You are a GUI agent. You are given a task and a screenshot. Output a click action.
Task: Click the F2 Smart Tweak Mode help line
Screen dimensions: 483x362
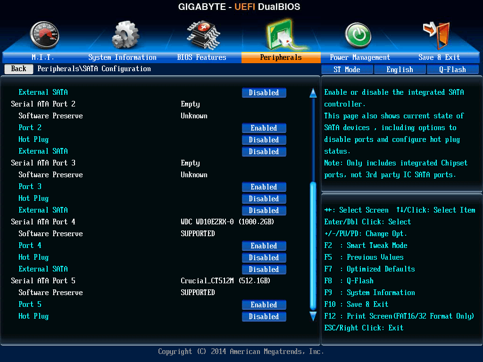point(366,245)
